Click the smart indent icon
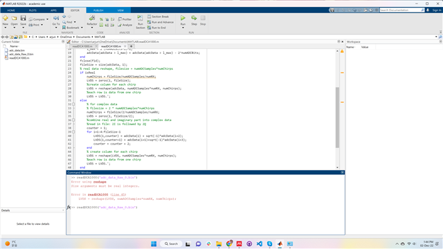The image size is (443, 249). pyautogui.click(x=101, y=25)
